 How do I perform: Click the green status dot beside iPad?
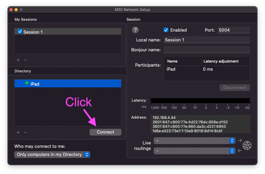coord(27,83)
